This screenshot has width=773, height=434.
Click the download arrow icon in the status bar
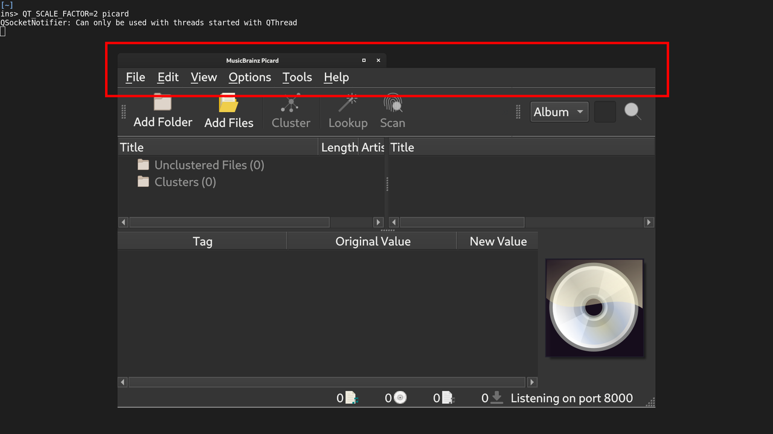point(495,398)
